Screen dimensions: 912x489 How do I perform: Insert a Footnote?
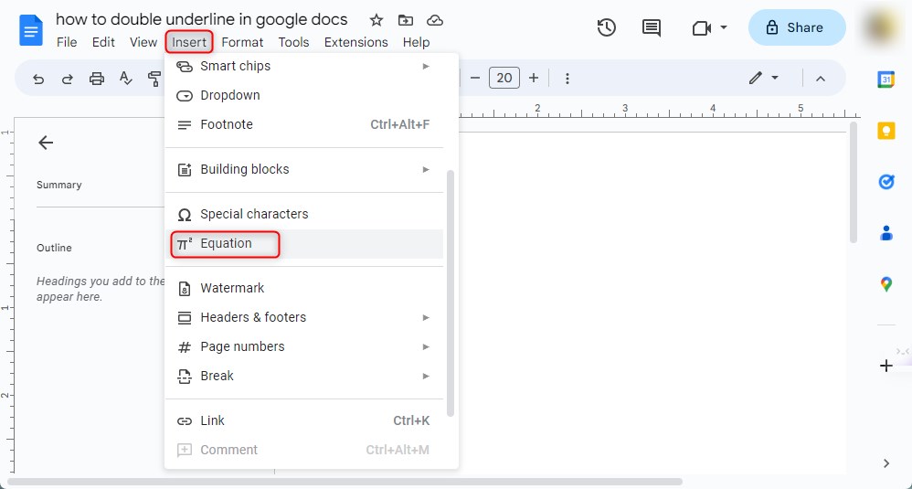click(x=303, y=124)
